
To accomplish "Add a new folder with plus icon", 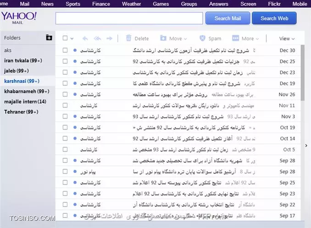I will tap(49, 37).
